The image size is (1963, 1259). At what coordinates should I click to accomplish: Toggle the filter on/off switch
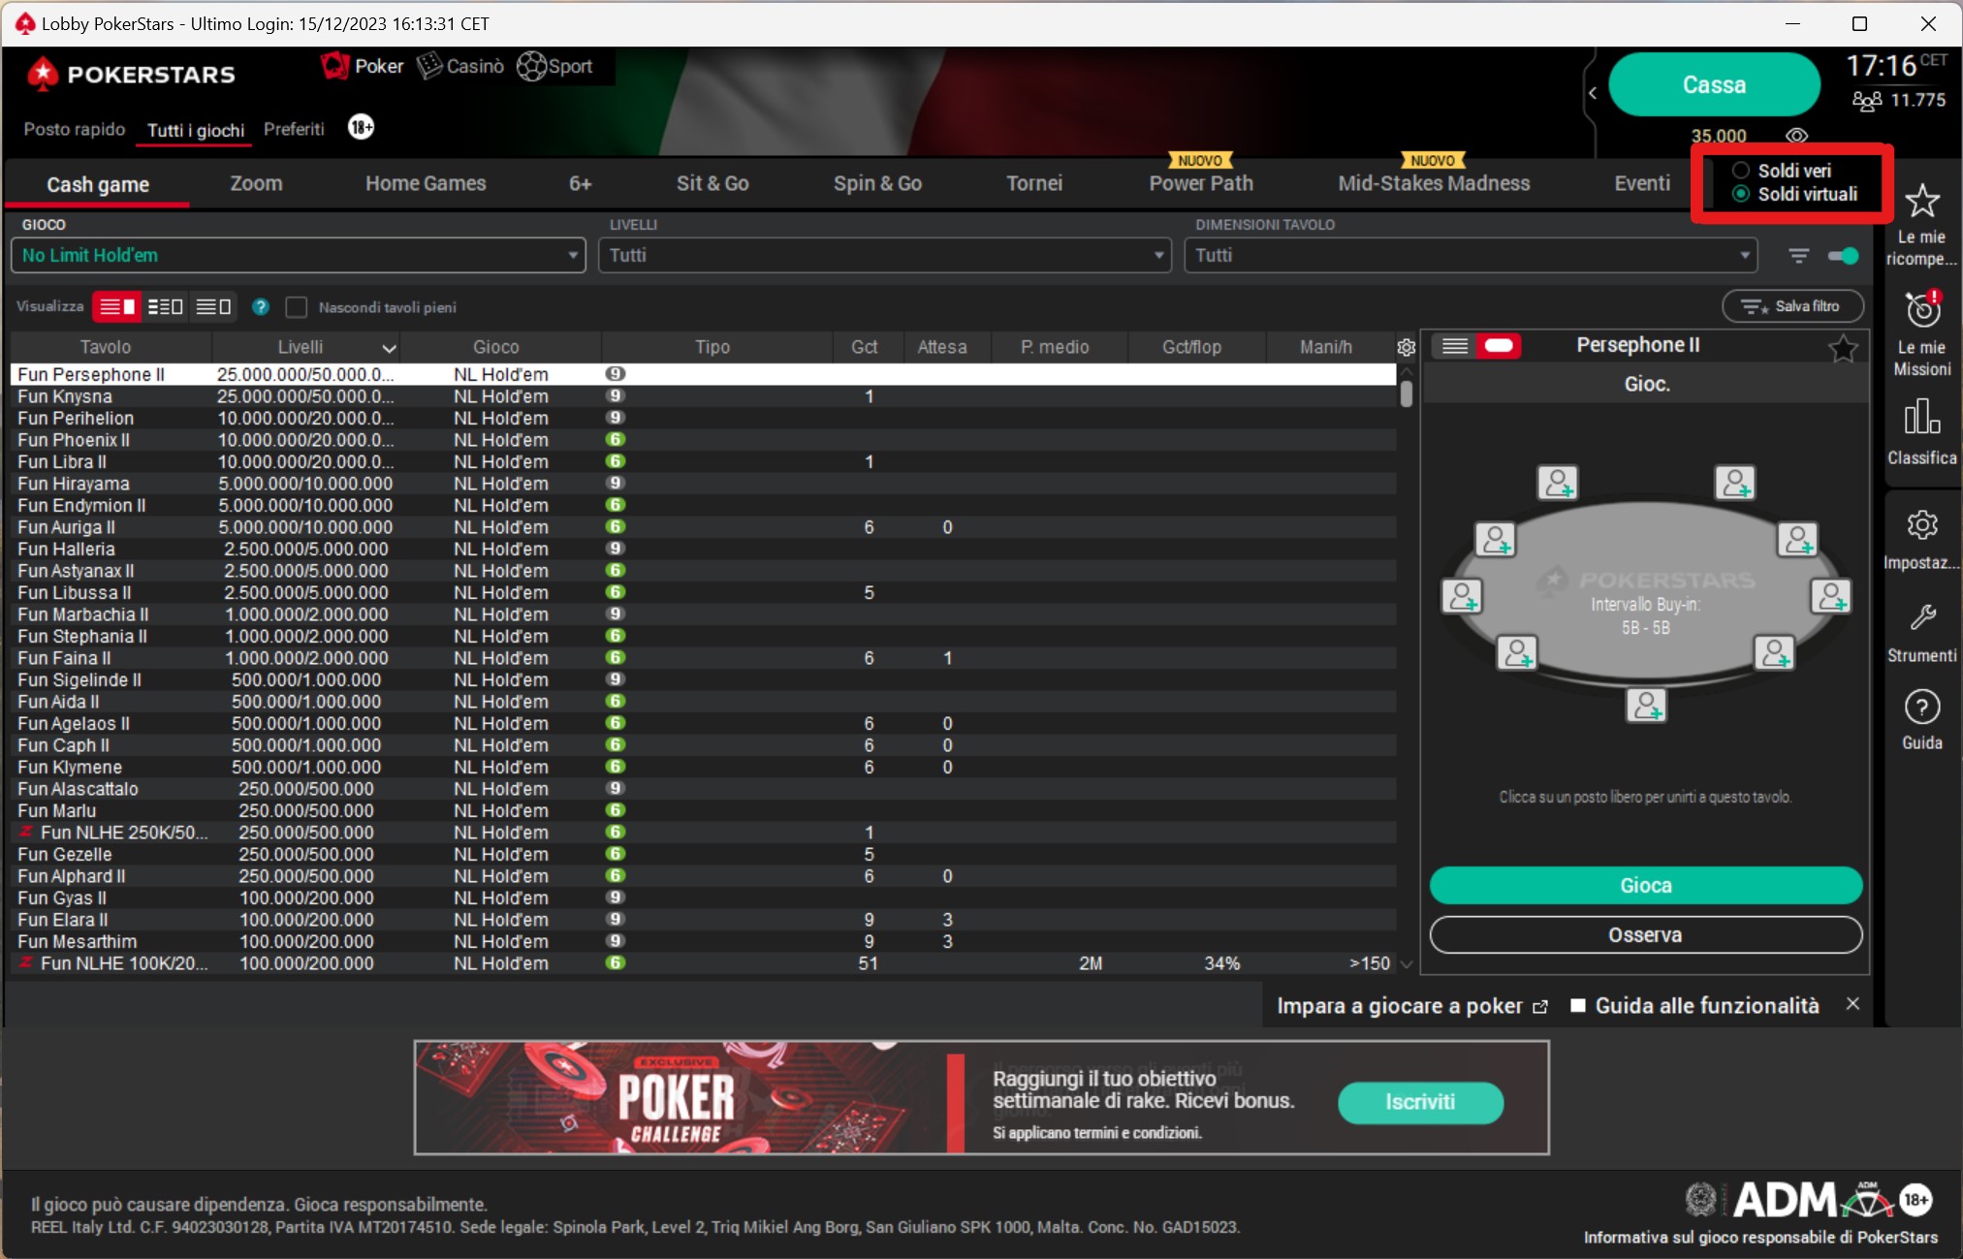(1843, 256)
